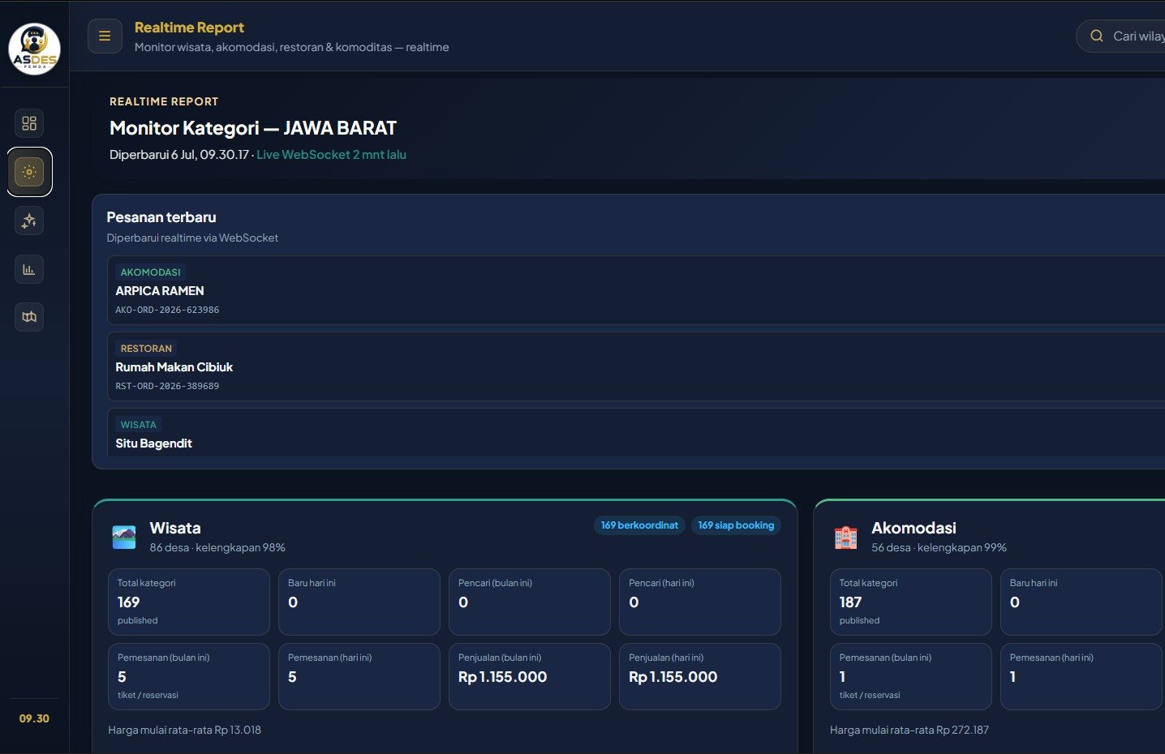Viewport: 1165px width, 754px height.
Task: Click the Wisata section heading
Action: 175,528
